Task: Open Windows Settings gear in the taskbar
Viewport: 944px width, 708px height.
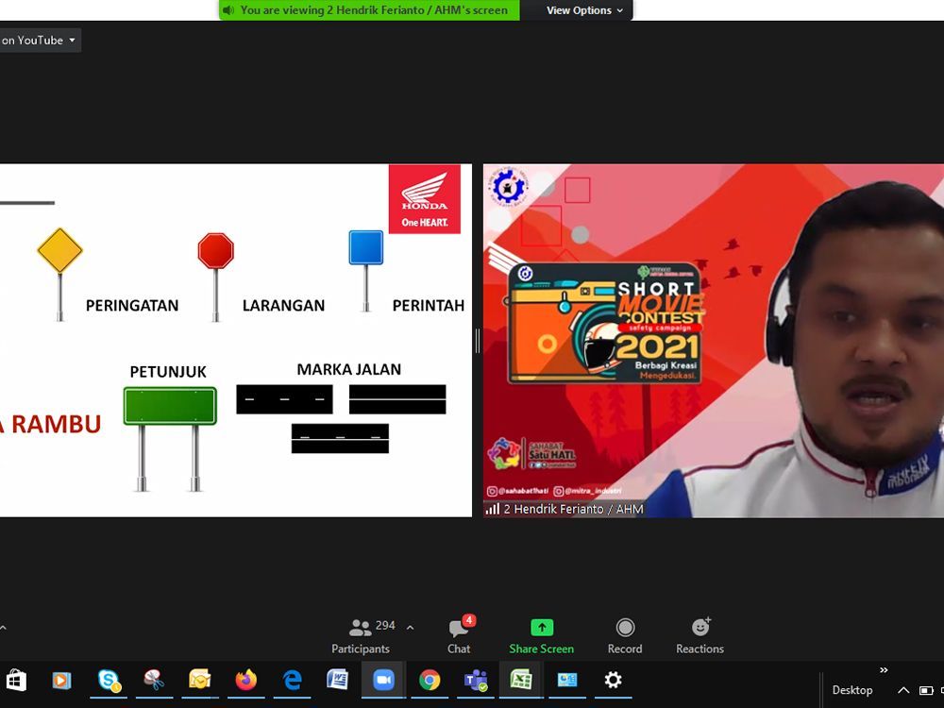Action: pyautogui.click(x=613, y=681)
